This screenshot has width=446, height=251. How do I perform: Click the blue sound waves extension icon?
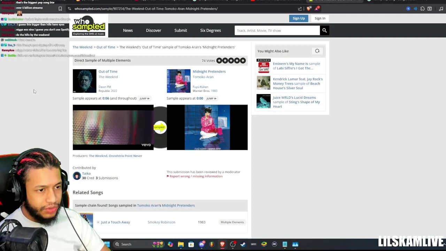(x=415, y=9)
